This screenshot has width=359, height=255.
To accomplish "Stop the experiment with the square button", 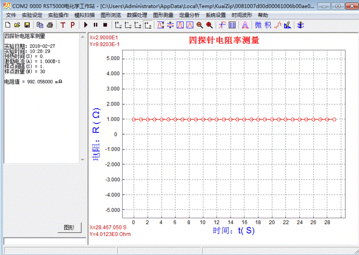I will coord(105,25).
